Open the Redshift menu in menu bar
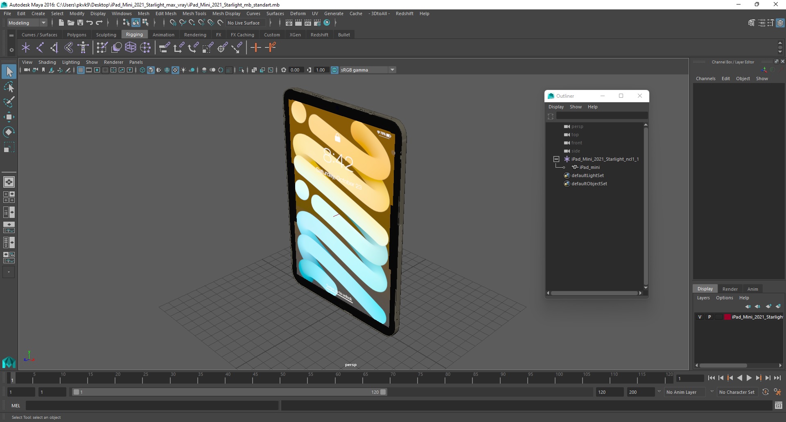 point(404,13)
